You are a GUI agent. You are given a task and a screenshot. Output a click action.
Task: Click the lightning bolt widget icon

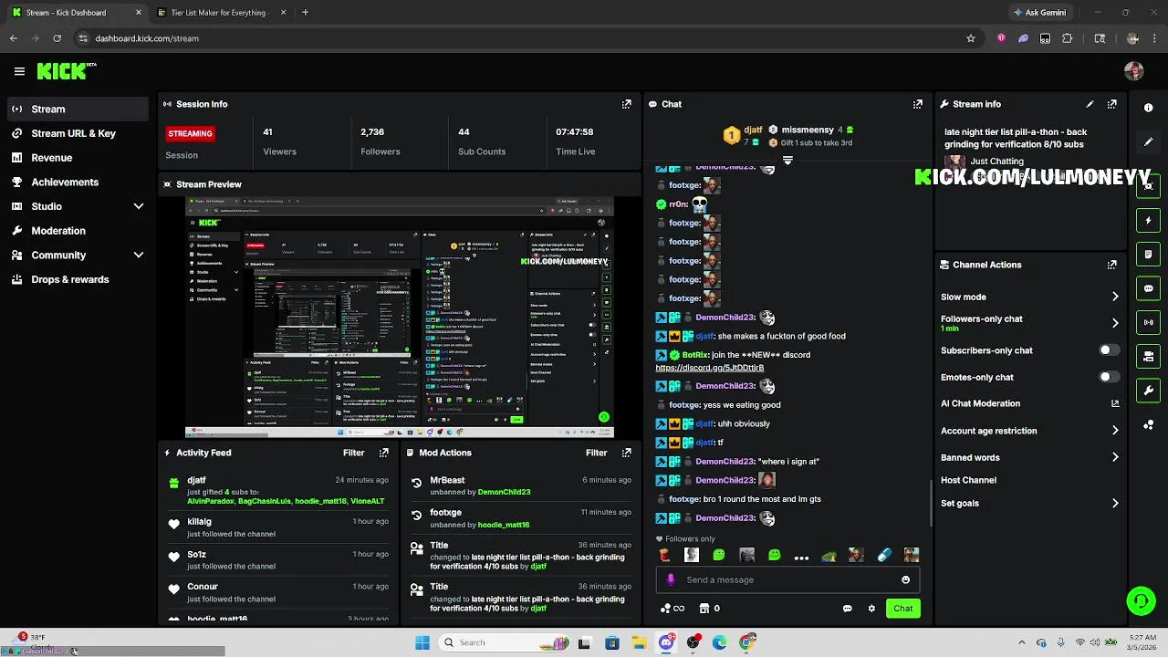[x=1148, y=220]
